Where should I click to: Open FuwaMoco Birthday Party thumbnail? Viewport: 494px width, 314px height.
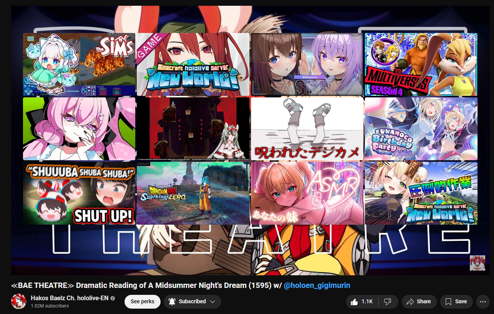421,129
